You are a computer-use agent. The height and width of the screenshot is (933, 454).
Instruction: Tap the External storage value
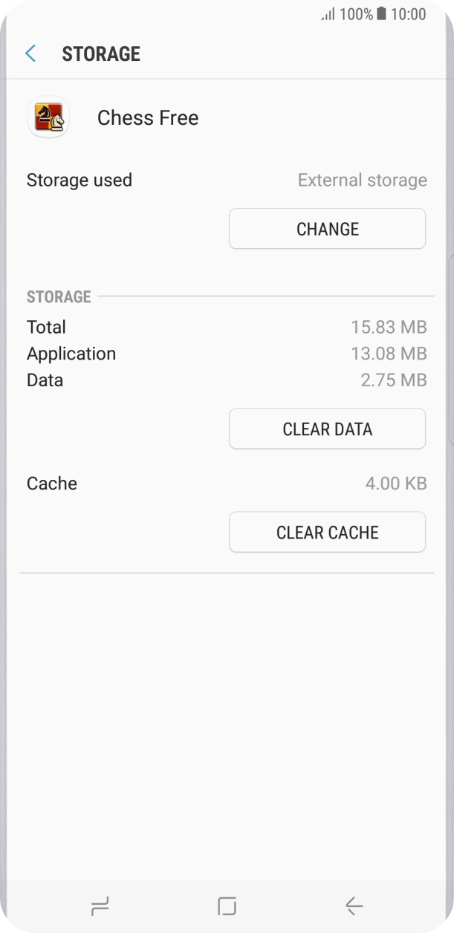coord(362,180)
